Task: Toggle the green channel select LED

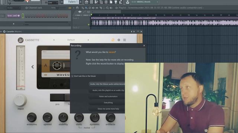Action: [x=23, y=16]
